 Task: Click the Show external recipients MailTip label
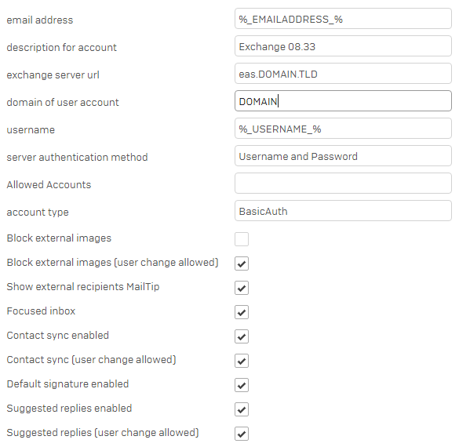point(83,287)
